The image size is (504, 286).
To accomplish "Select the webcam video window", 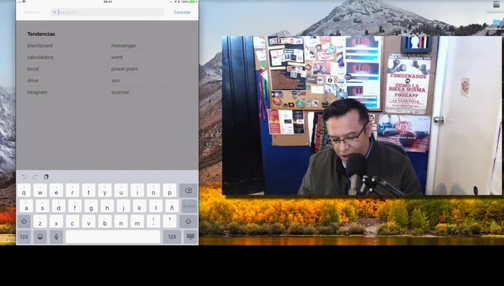I will pyautogui.click(x=362, y=115).
